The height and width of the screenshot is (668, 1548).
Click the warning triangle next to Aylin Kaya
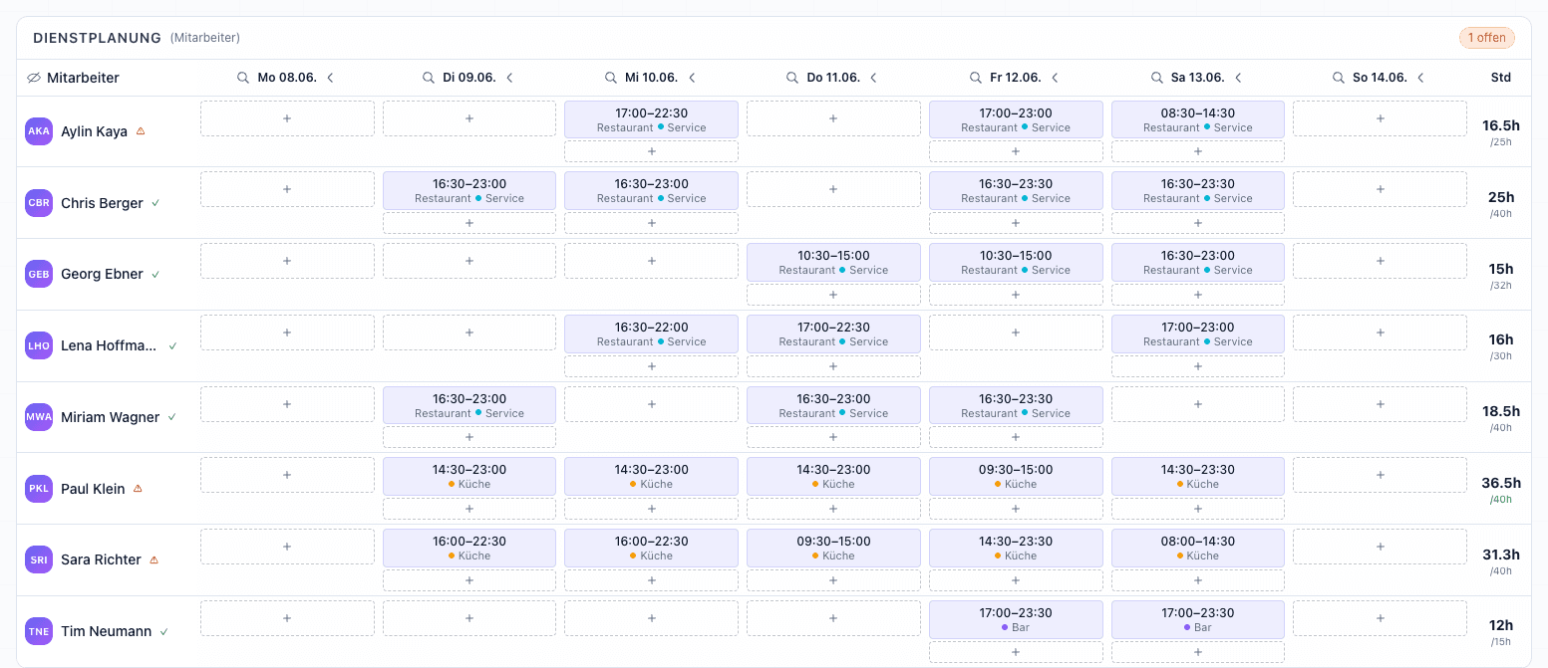(141, 130)
